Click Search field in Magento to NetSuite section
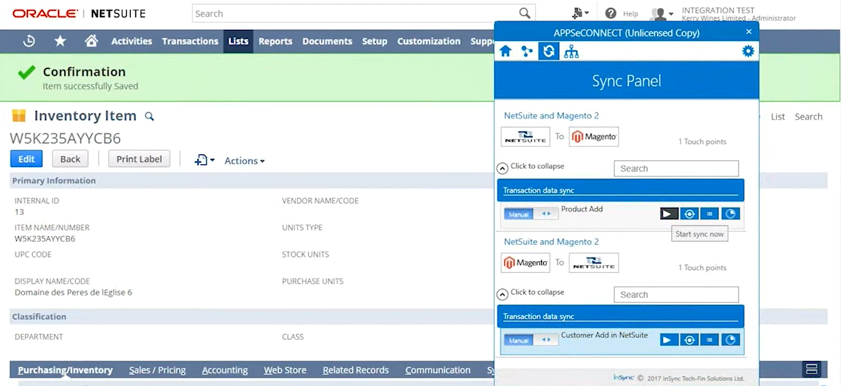 click(676, 295)
